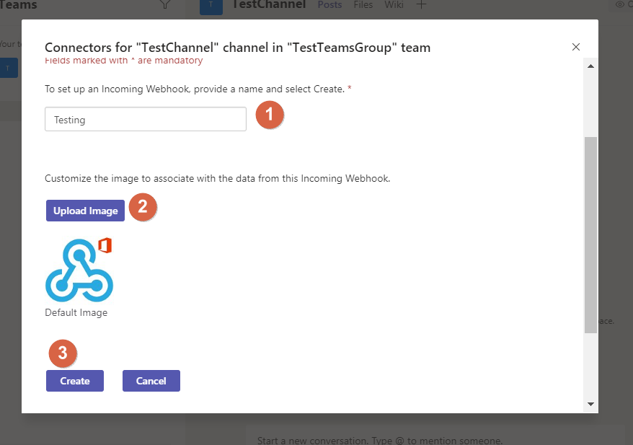Viewport: 633px width, 445px height.
Task: Open the Wiki tab in TestChannel
Action: [394, 5]
